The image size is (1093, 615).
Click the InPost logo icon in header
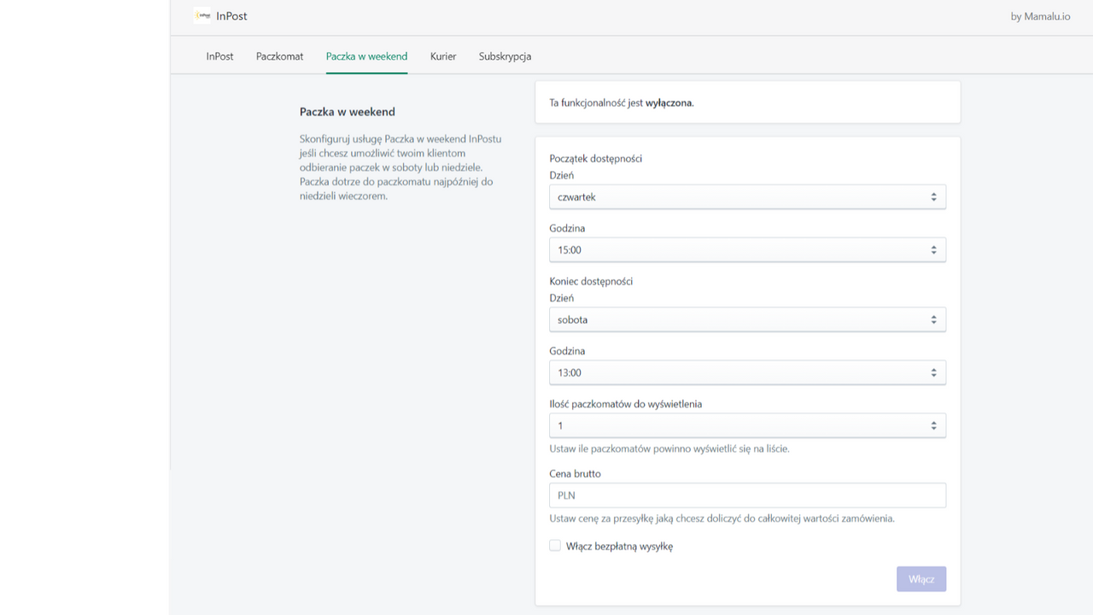pyautogui.click(x=202, y=15)
